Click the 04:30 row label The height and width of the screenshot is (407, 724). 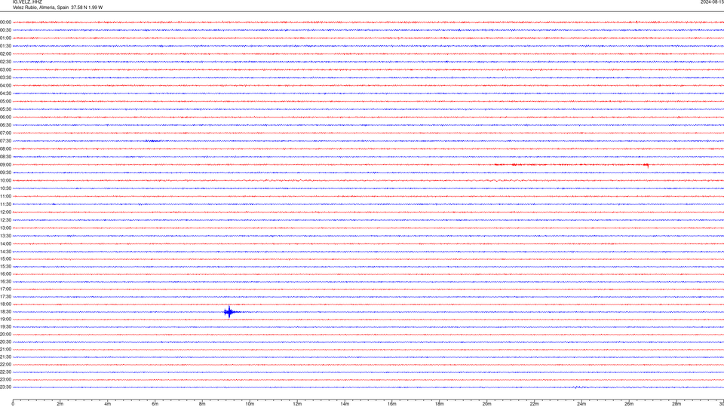coord(5,93)
